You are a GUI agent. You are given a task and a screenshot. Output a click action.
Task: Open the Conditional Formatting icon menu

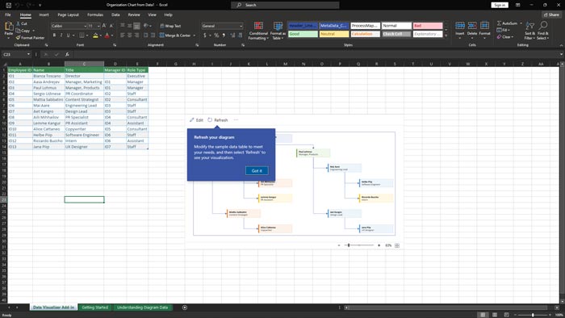(x=258, y=26)
